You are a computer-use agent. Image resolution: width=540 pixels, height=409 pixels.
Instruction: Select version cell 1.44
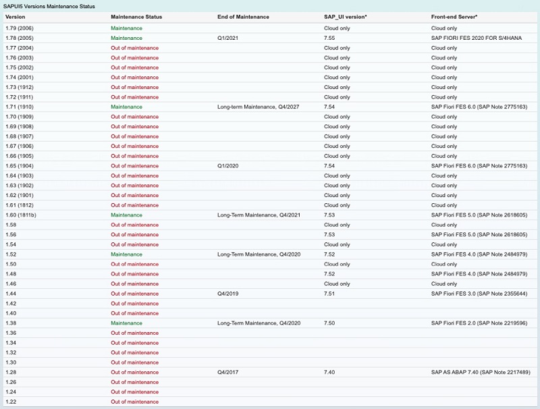tap(11, 294)
